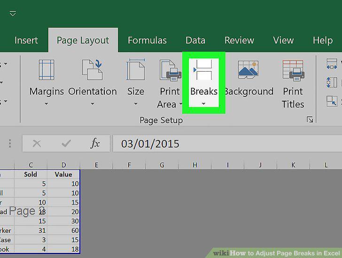Select column J header

(x=260, y=165)
